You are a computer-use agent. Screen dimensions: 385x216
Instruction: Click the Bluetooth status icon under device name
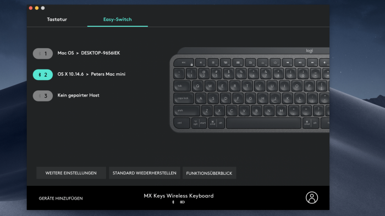(173, 202)
